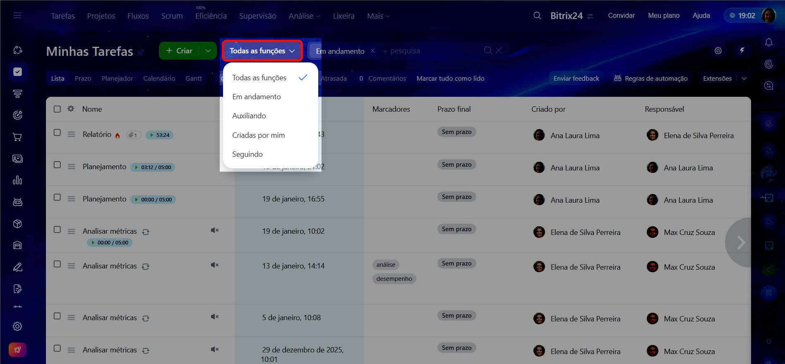
Task: Open the online store cart sidebar icon
Action: tap(17, 137)
